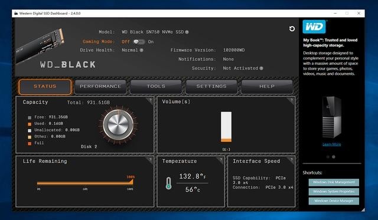378x220 pixels.
Task: Click the Other legend swatch
Action: pyautogui.click(x=30, y=137)
